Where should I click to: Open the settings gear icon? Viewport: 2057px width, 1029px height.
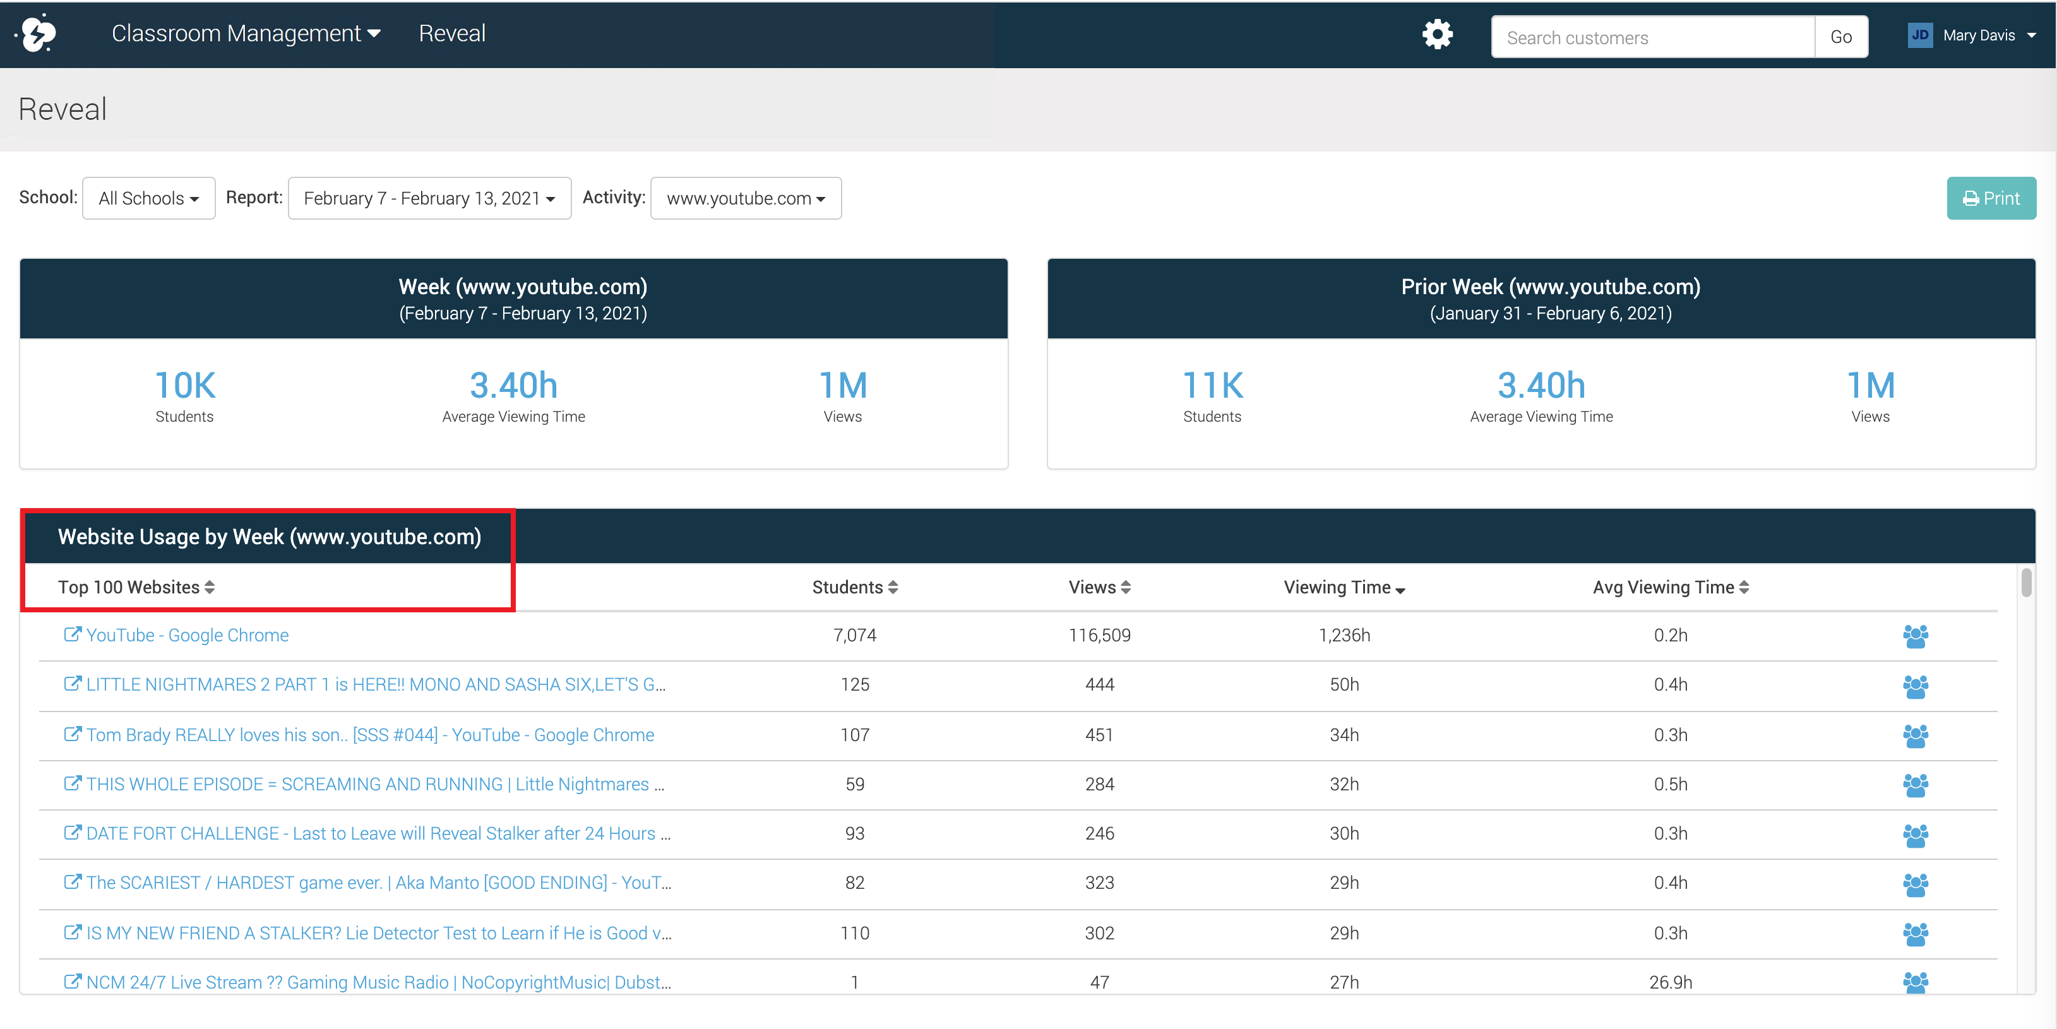click(x=1438, y=34)
